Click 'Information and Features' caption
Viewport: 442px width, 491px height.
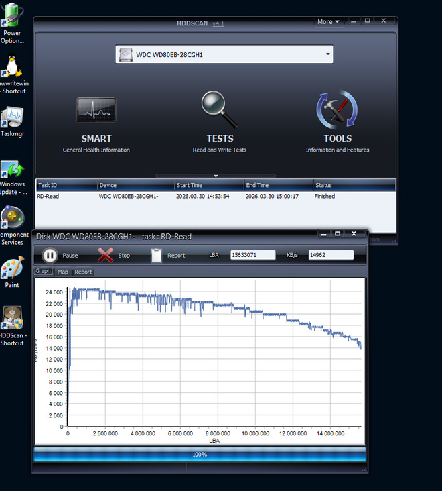(338, 150)
